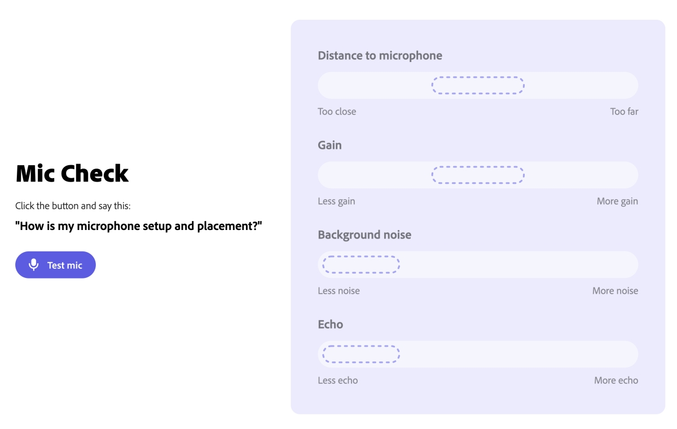677x429 pixels.
Task: Click the Background noise dashed target zone
Action: click(361, 264)
